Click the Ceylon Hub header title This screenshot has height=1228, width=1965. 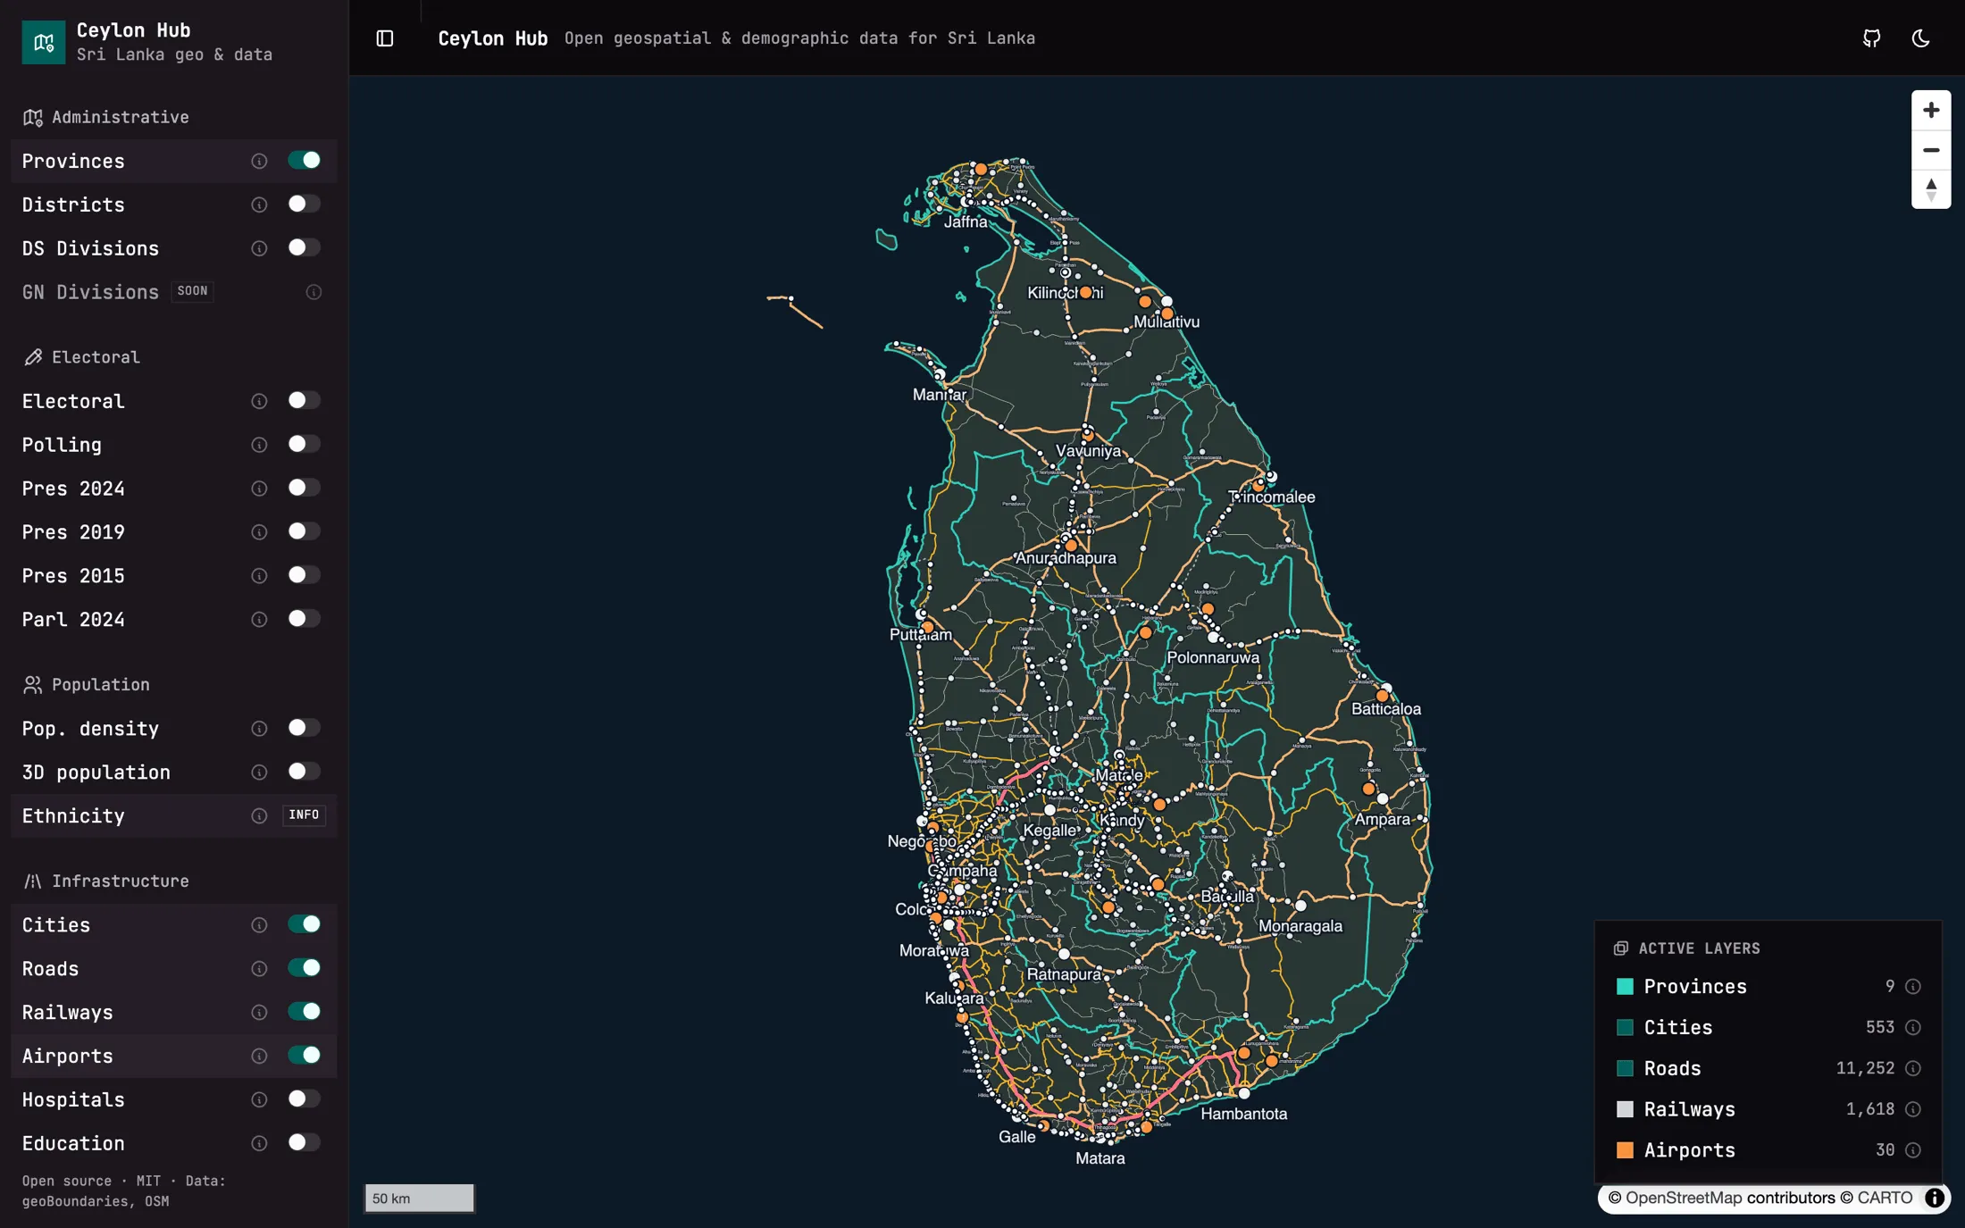tap(492, 38)
